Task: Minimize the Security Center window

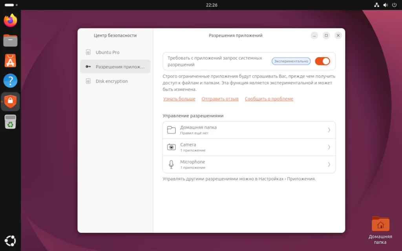Action: [x=314, y=35]
